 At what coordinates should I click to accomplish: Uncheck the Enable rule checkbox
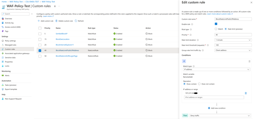point(216,24)
